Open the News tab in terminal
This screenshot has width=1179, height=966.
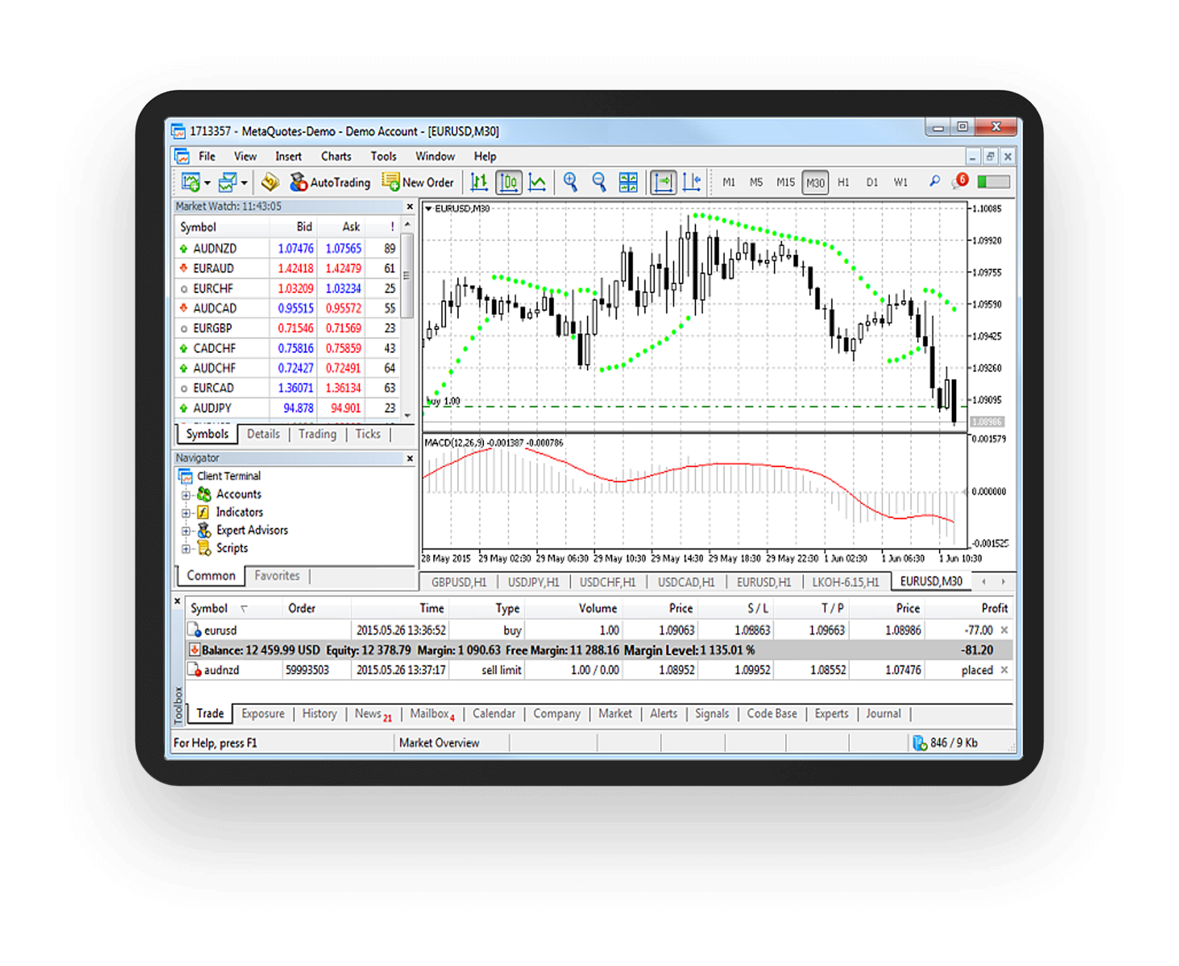coord(373,714)
